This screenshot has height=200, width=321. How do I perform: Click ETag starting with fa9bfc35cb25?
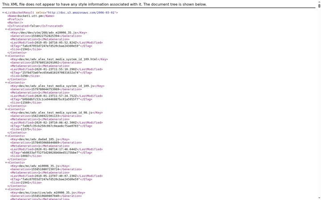50,126
